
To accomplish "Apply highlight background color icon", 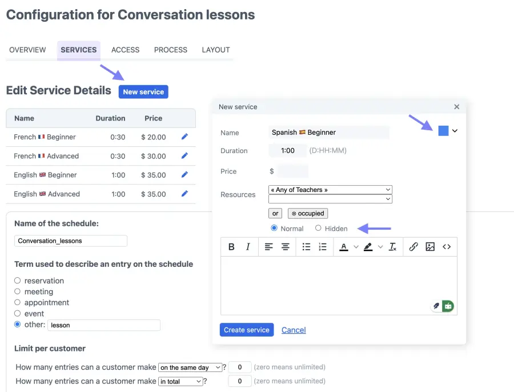I will [x=368, y=247].
